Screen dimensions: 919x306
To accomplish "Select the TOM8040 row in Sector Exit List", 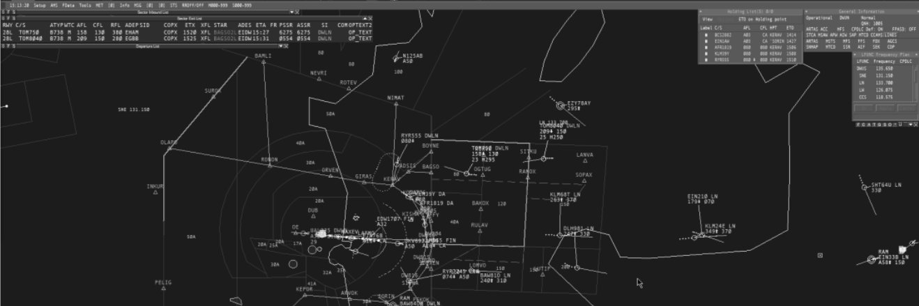I will (x=187, y=38).
